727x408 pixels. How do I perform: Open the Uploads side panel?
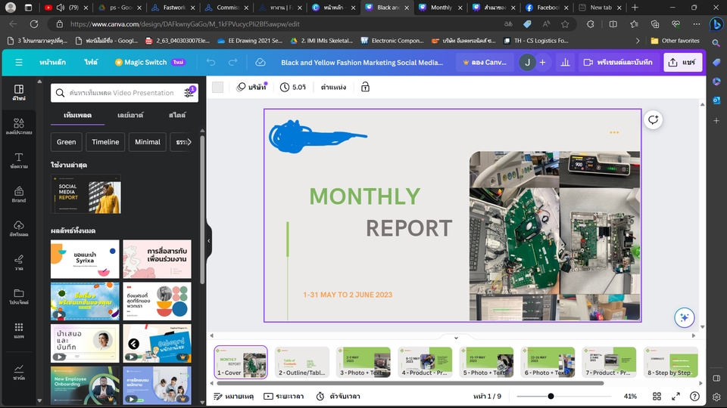[x=18, y=228]
